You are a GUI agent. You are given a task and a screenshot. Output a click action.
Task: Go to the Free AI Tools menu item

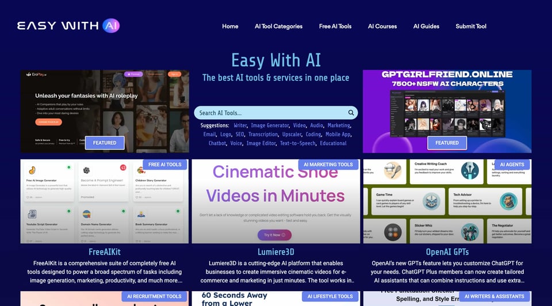(x=335, y=26)
